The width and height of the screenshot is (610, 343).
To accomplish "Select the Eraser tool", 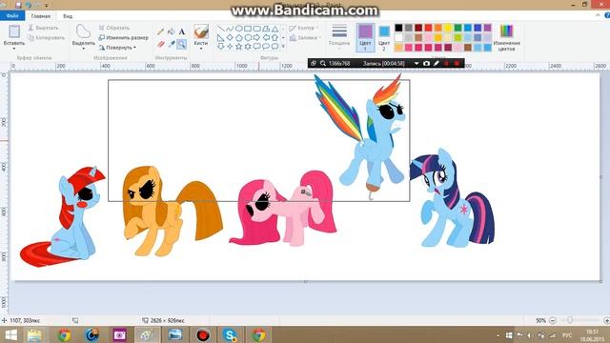I will [160, 44].
